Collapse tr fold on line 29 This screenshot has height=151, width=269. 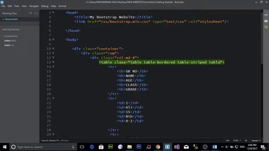(53, 135)
